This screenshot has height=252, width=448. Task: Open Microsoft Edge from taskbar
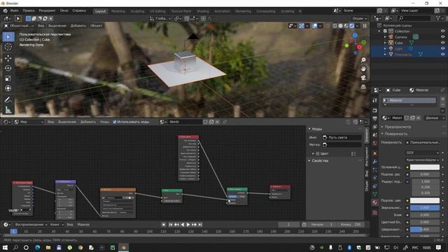37,247
